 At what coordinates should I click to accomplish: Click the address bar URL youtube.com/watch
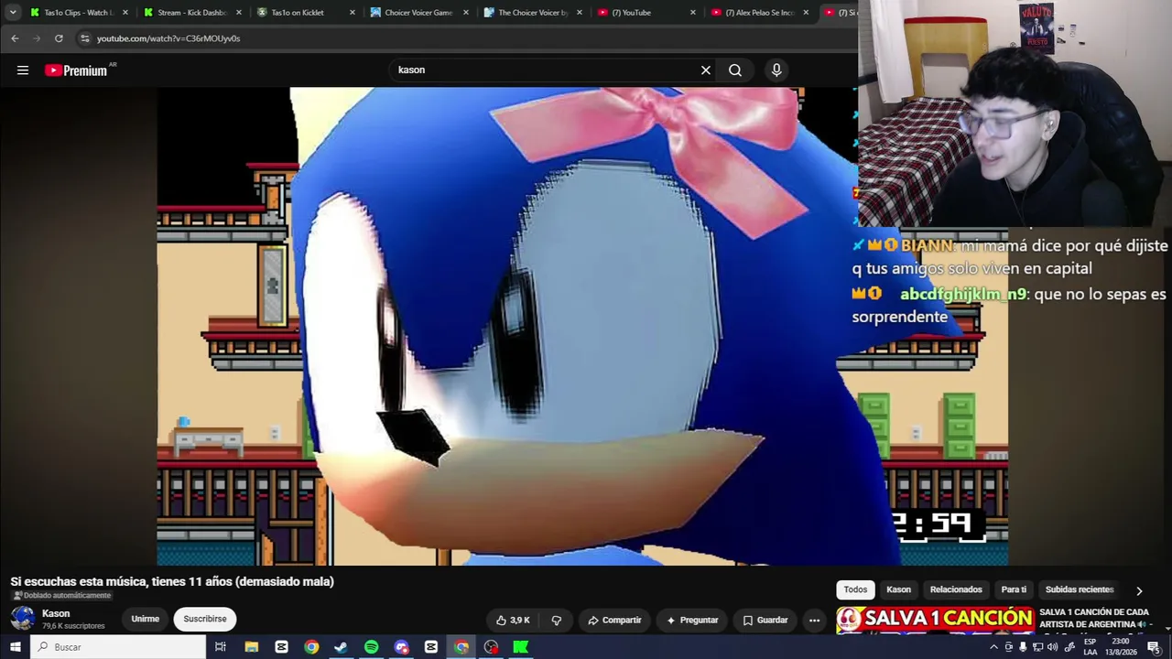pos(168,38)
